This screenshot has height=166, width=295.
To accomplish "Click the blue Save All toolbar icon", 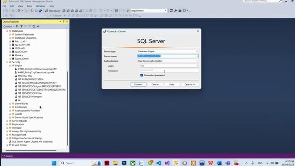I will coord(41,11).
